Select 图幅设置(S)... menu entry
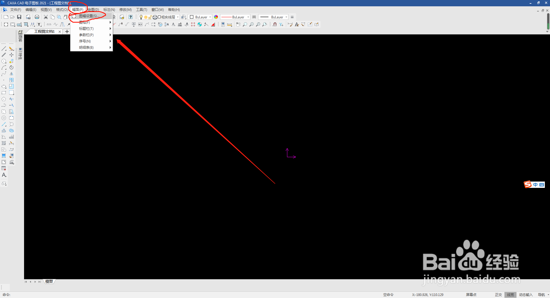The width and height of the screenshot is (550, 298). point(91,16)
